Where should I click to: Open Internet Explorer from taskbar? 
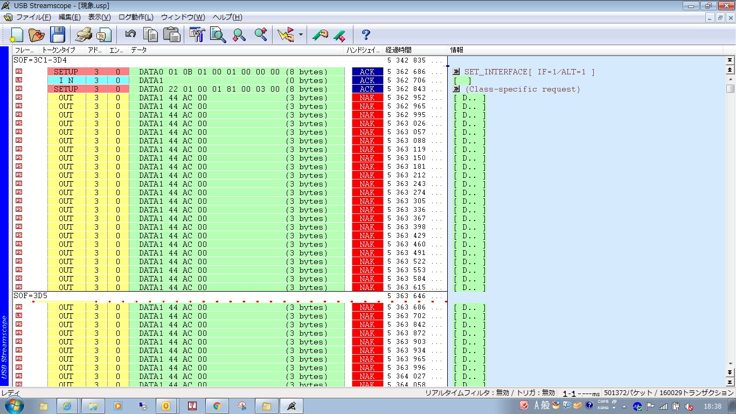point(67,406)
